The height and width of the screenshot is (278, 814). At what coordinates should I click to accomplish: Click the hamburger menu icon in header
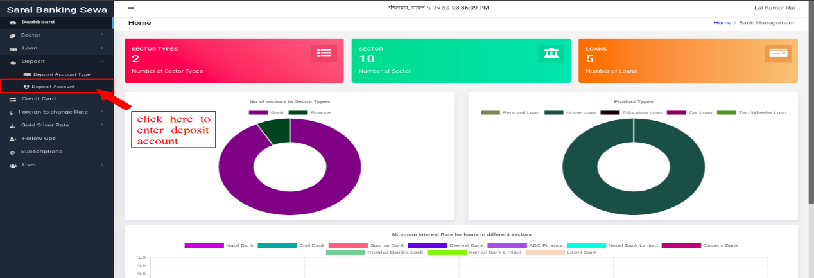(131, 7)
